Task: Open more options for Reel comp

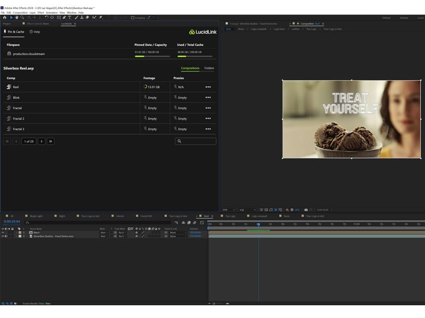Action: click(208, 87)
